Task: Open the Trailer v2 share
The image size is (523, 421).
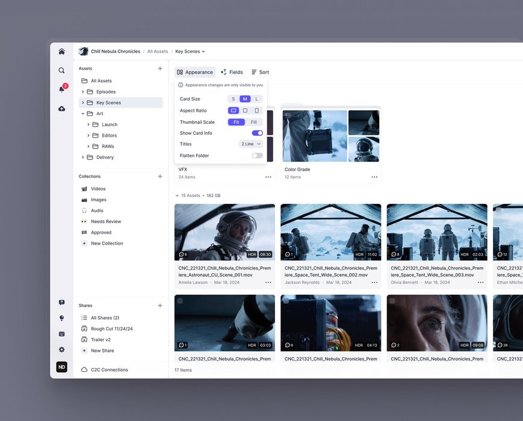Action: click(121, 340)
